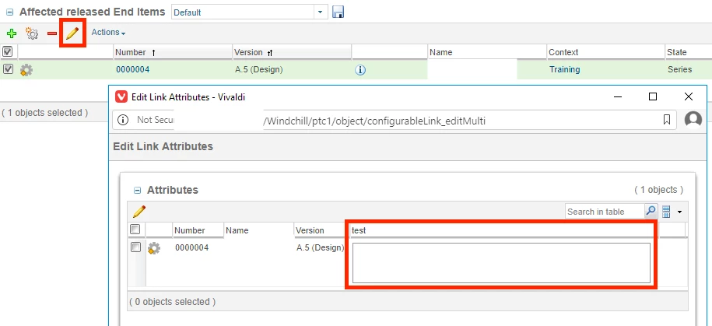Click the magnifier search icon in Attributes table
Image resolution: width=712 pixels, height=326 pixels.
coord(651,211)
